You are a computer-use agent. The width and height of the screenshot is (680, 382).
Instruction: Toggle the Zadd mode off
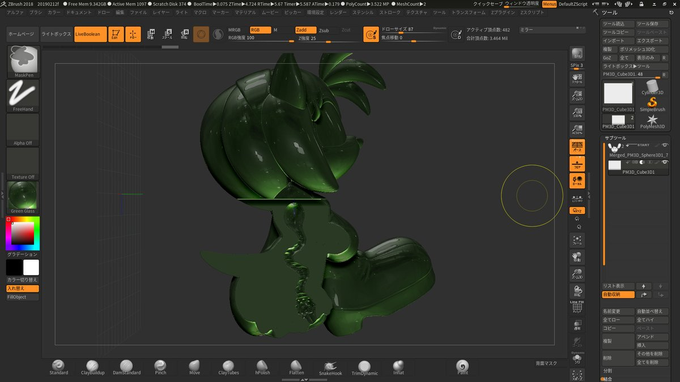click(305, 30)
